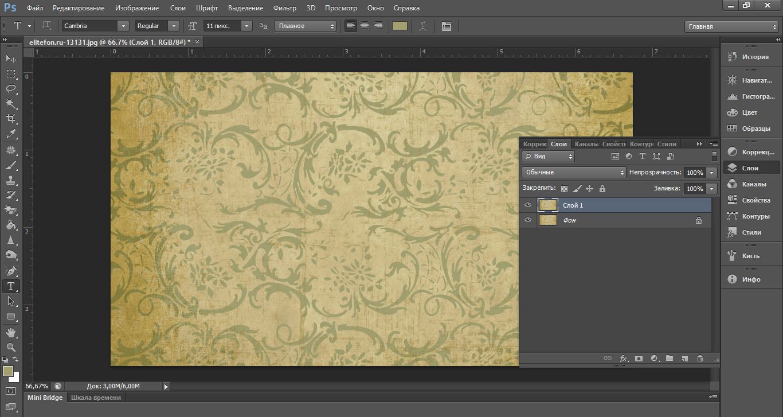Select the Eyedropper tool
The width and height of the screenshot is (783, 417).
point(11,134)
